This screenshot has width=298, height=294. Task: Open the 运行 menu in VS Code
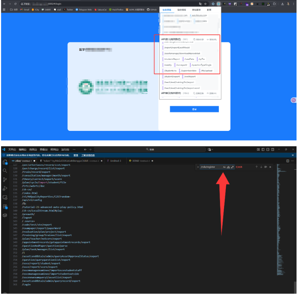[65, 150]
